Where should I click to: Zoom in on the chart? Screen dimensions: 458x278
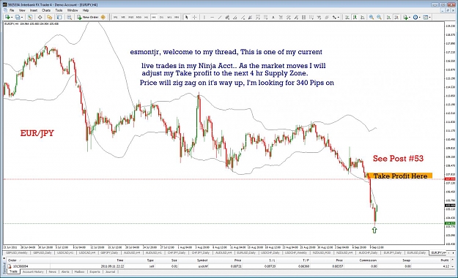point(372,18)
